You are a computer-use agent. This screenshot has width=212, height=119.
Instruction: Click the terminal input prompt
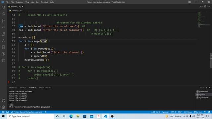click(52, 107)
